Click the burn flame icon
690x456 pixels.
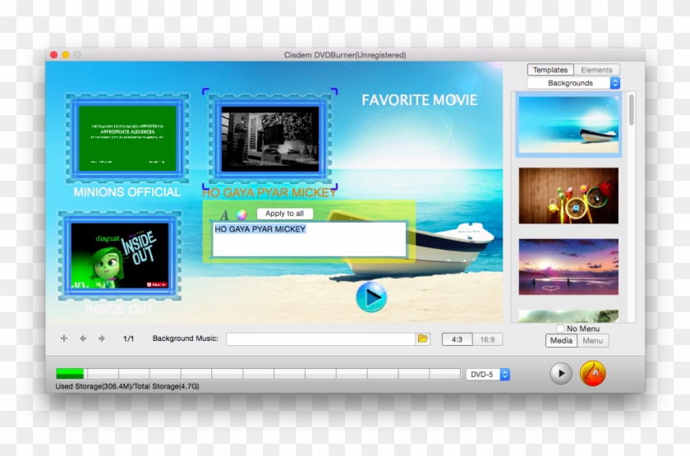(x=593, y=374)
